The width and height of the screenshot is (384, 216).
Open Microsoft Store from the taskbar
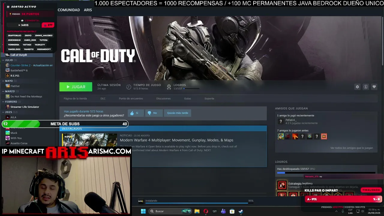tap(232, 211)
